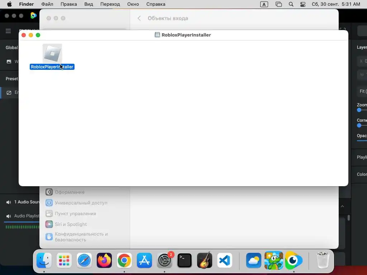367x275 pixels.
Task: Open App Store from the Dock
Action: click(144, 260)
